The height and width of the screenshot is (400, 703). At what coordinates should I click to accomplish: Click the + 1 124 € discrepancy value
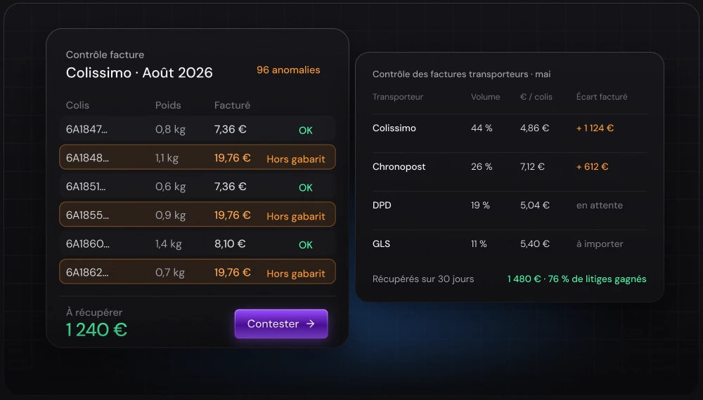[595, 128]
